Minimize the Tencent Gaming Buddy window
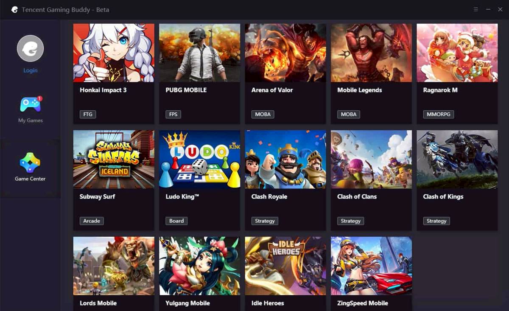The height and width of the screenshot is (311, 509). pyautogui.click(x=488, y=9)
